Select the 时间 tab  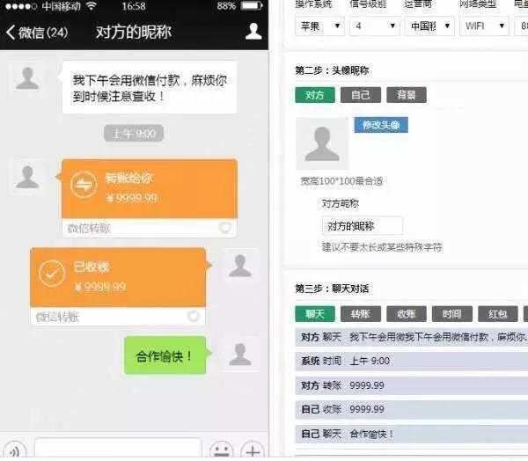point(452,314)
